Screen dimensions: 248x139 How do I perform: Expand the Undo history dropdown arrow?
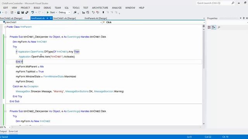coord(36,12)
